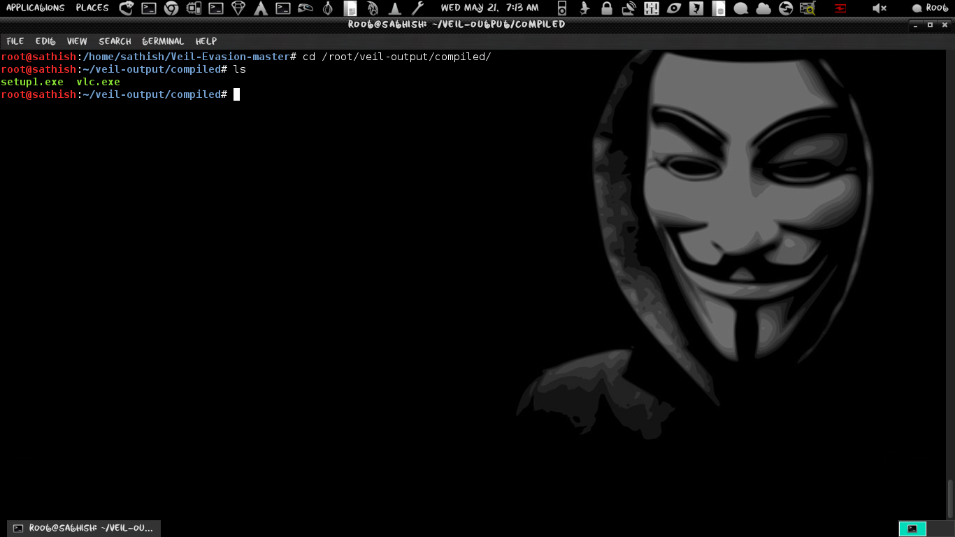
Task: Click the flame feather launcher icon
Action: (373, 8)
